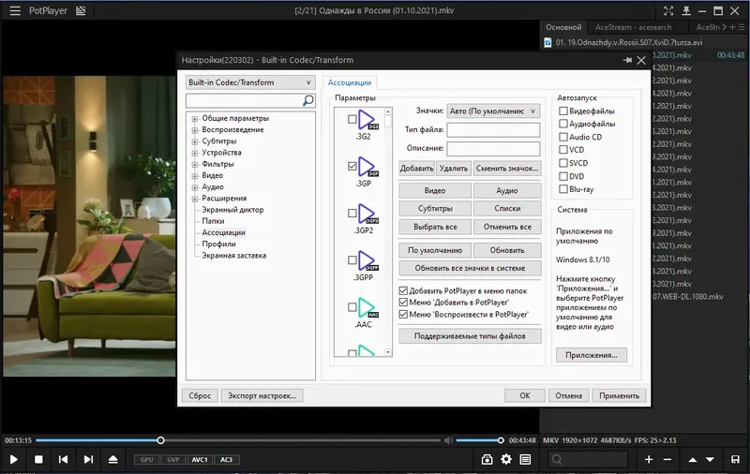Click the skin/caption toggle icon beside PotPlayer
The image size is (750, 474).
(x=81, y=10)
